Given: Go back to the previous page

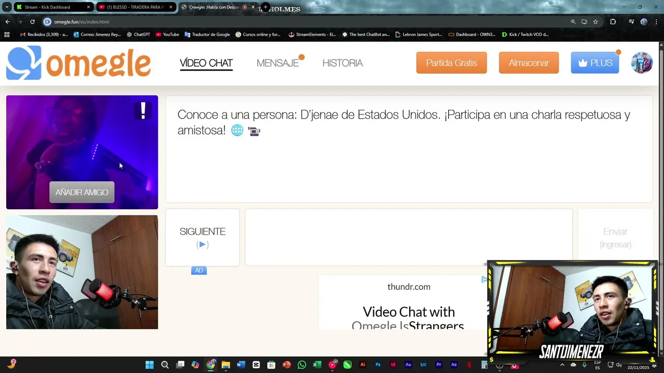Looking at the screenshot, I should click(7, 22).
